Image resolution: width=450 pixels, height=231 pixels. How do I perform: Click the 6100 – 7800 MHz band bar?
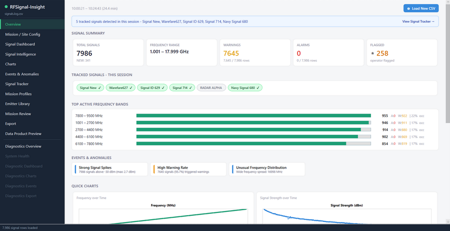click(x=253, y=144)
